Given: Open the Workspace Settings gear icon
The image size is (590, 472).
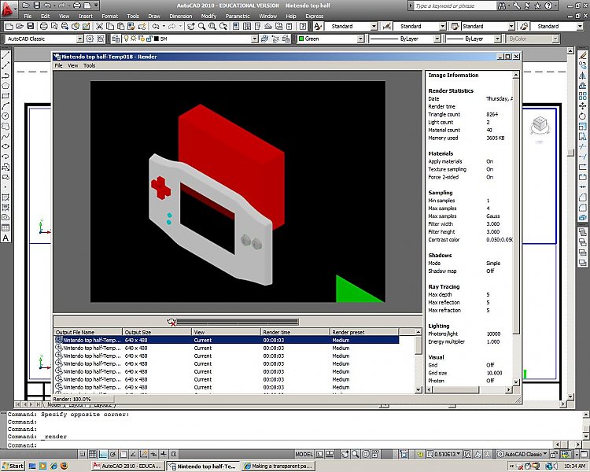Looking at the screenshot, I should coord(90,39).
